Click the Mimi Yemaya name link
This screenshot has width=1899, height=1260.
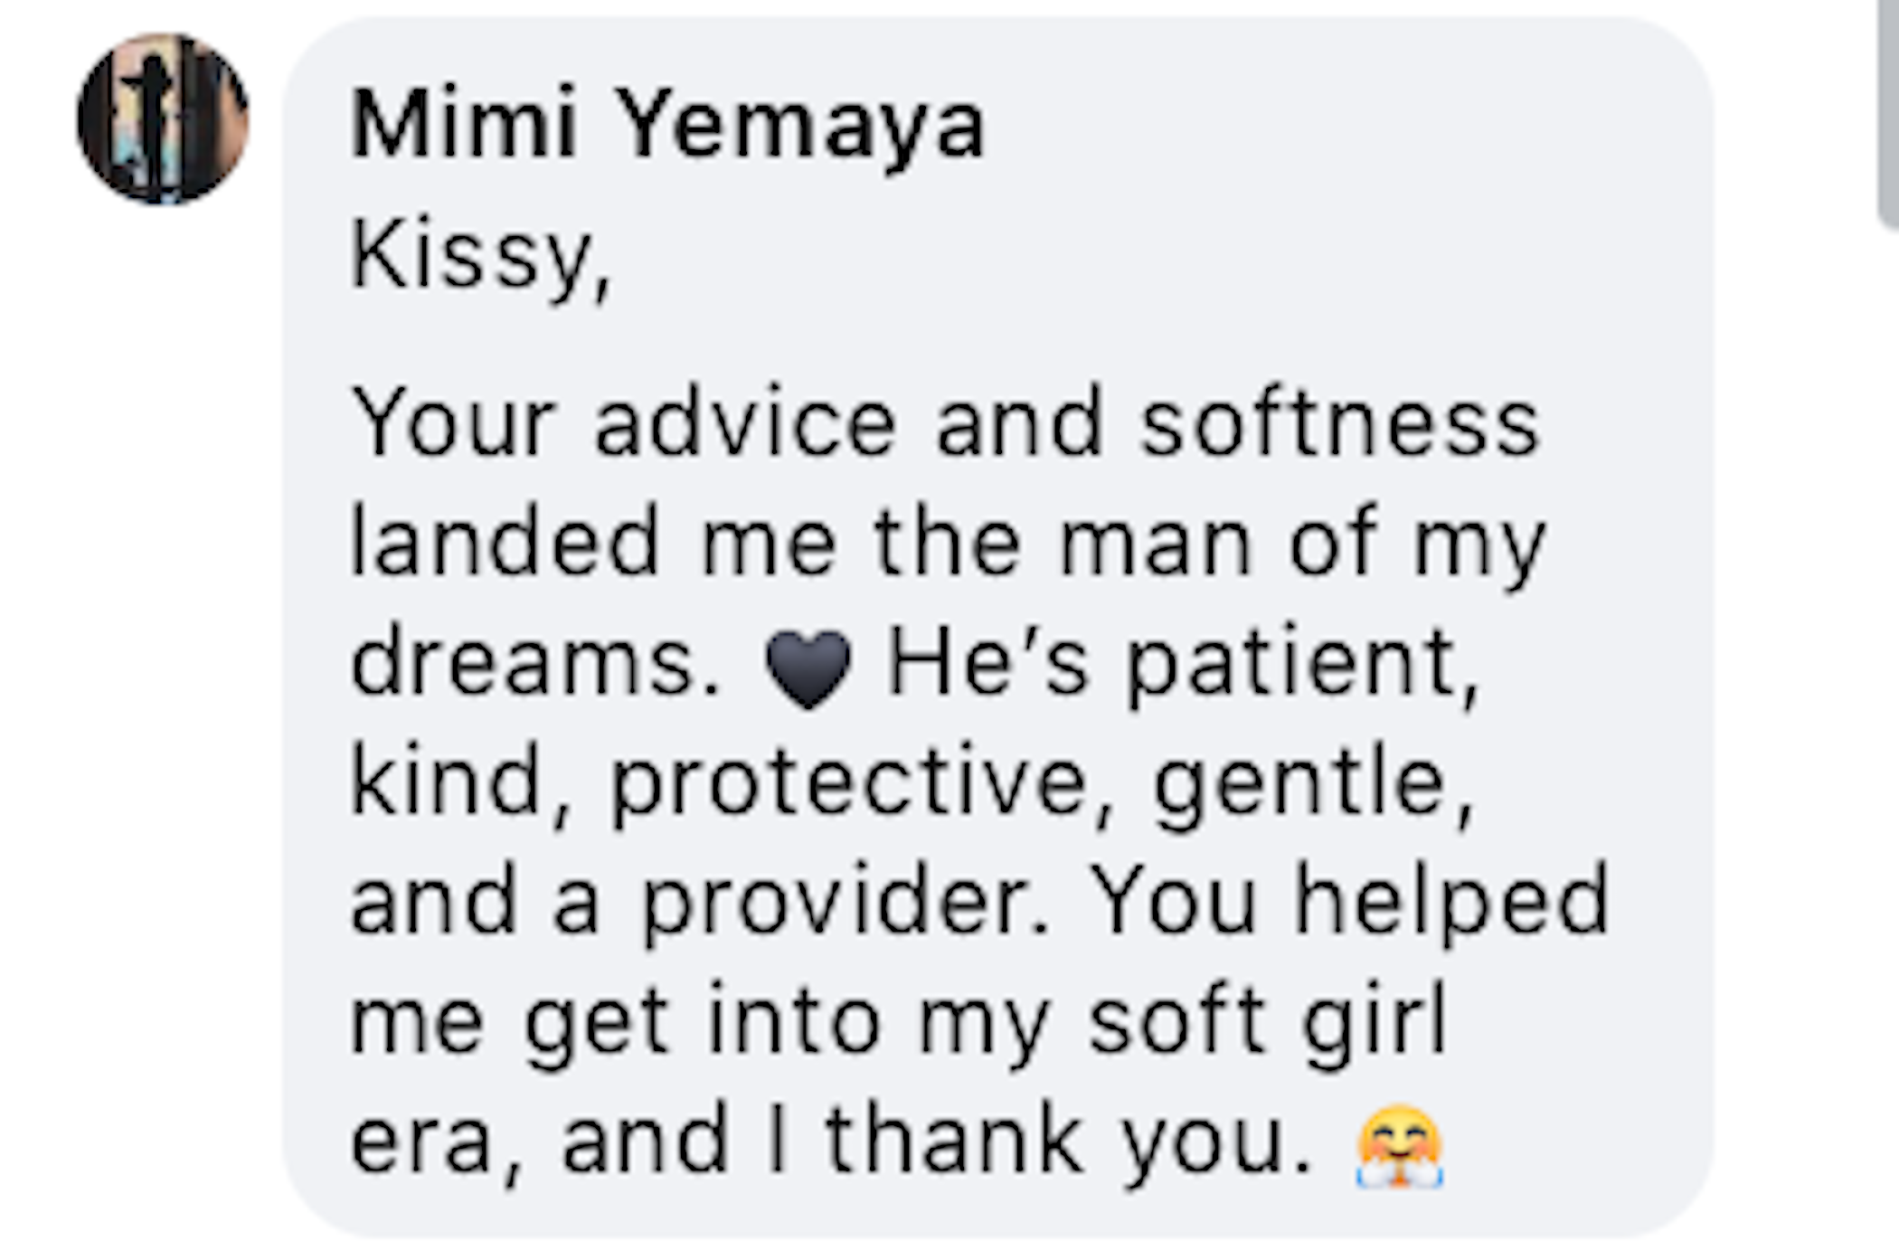(x=667, y=124)
